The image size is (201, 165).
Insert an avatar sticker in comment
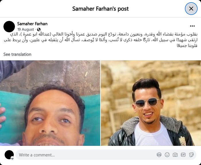coord(159,155)
